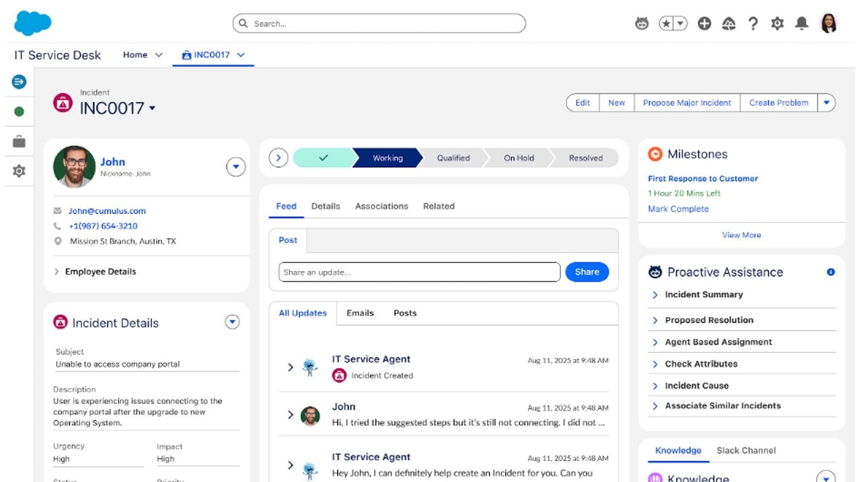Click the Mark Complete milestone link
This screenshot has width=857, height=482.
point(678,209)
